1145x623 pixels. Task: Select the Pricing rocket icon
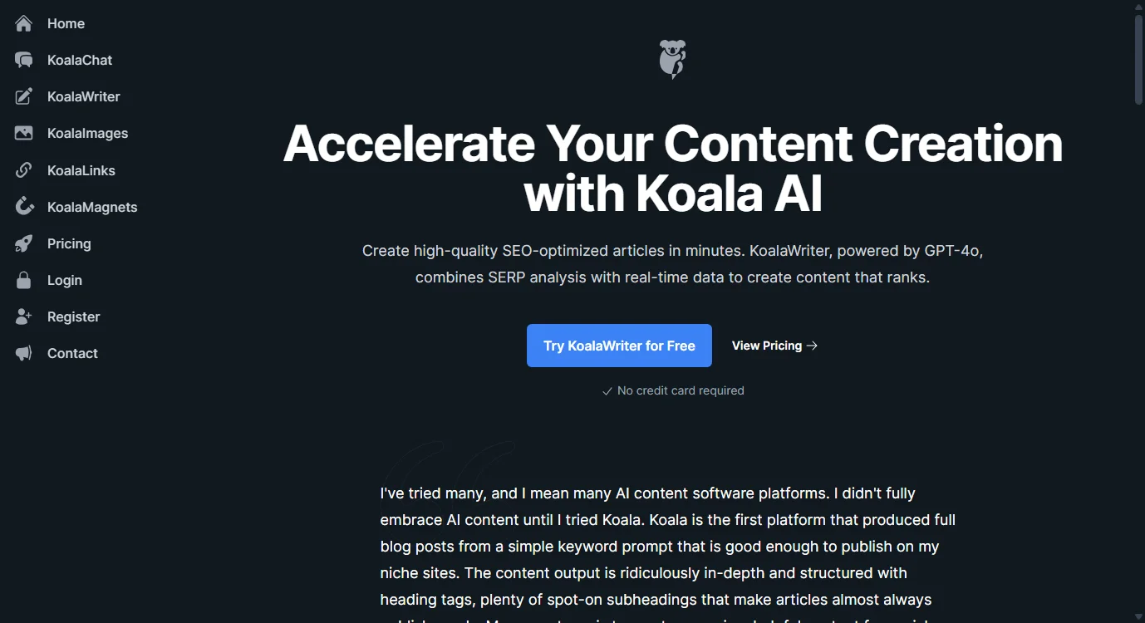[x=23, y=243]
